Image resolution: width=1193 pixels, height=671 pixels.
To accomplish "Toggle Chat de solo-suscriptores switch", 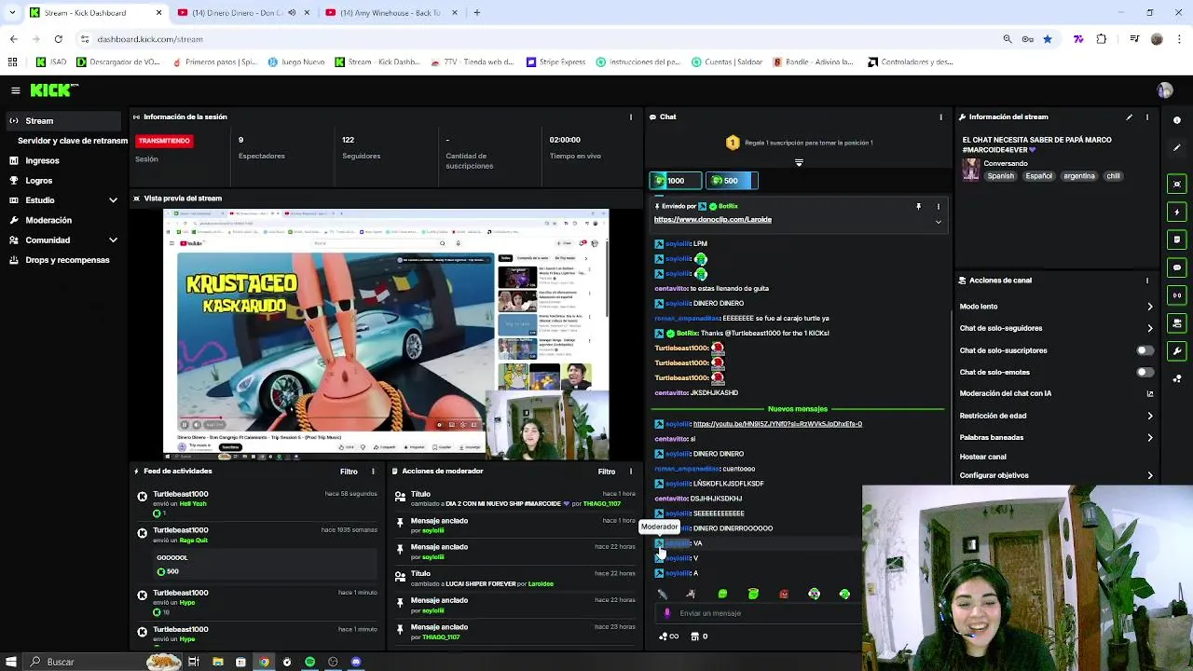I will pos(1145,350).
